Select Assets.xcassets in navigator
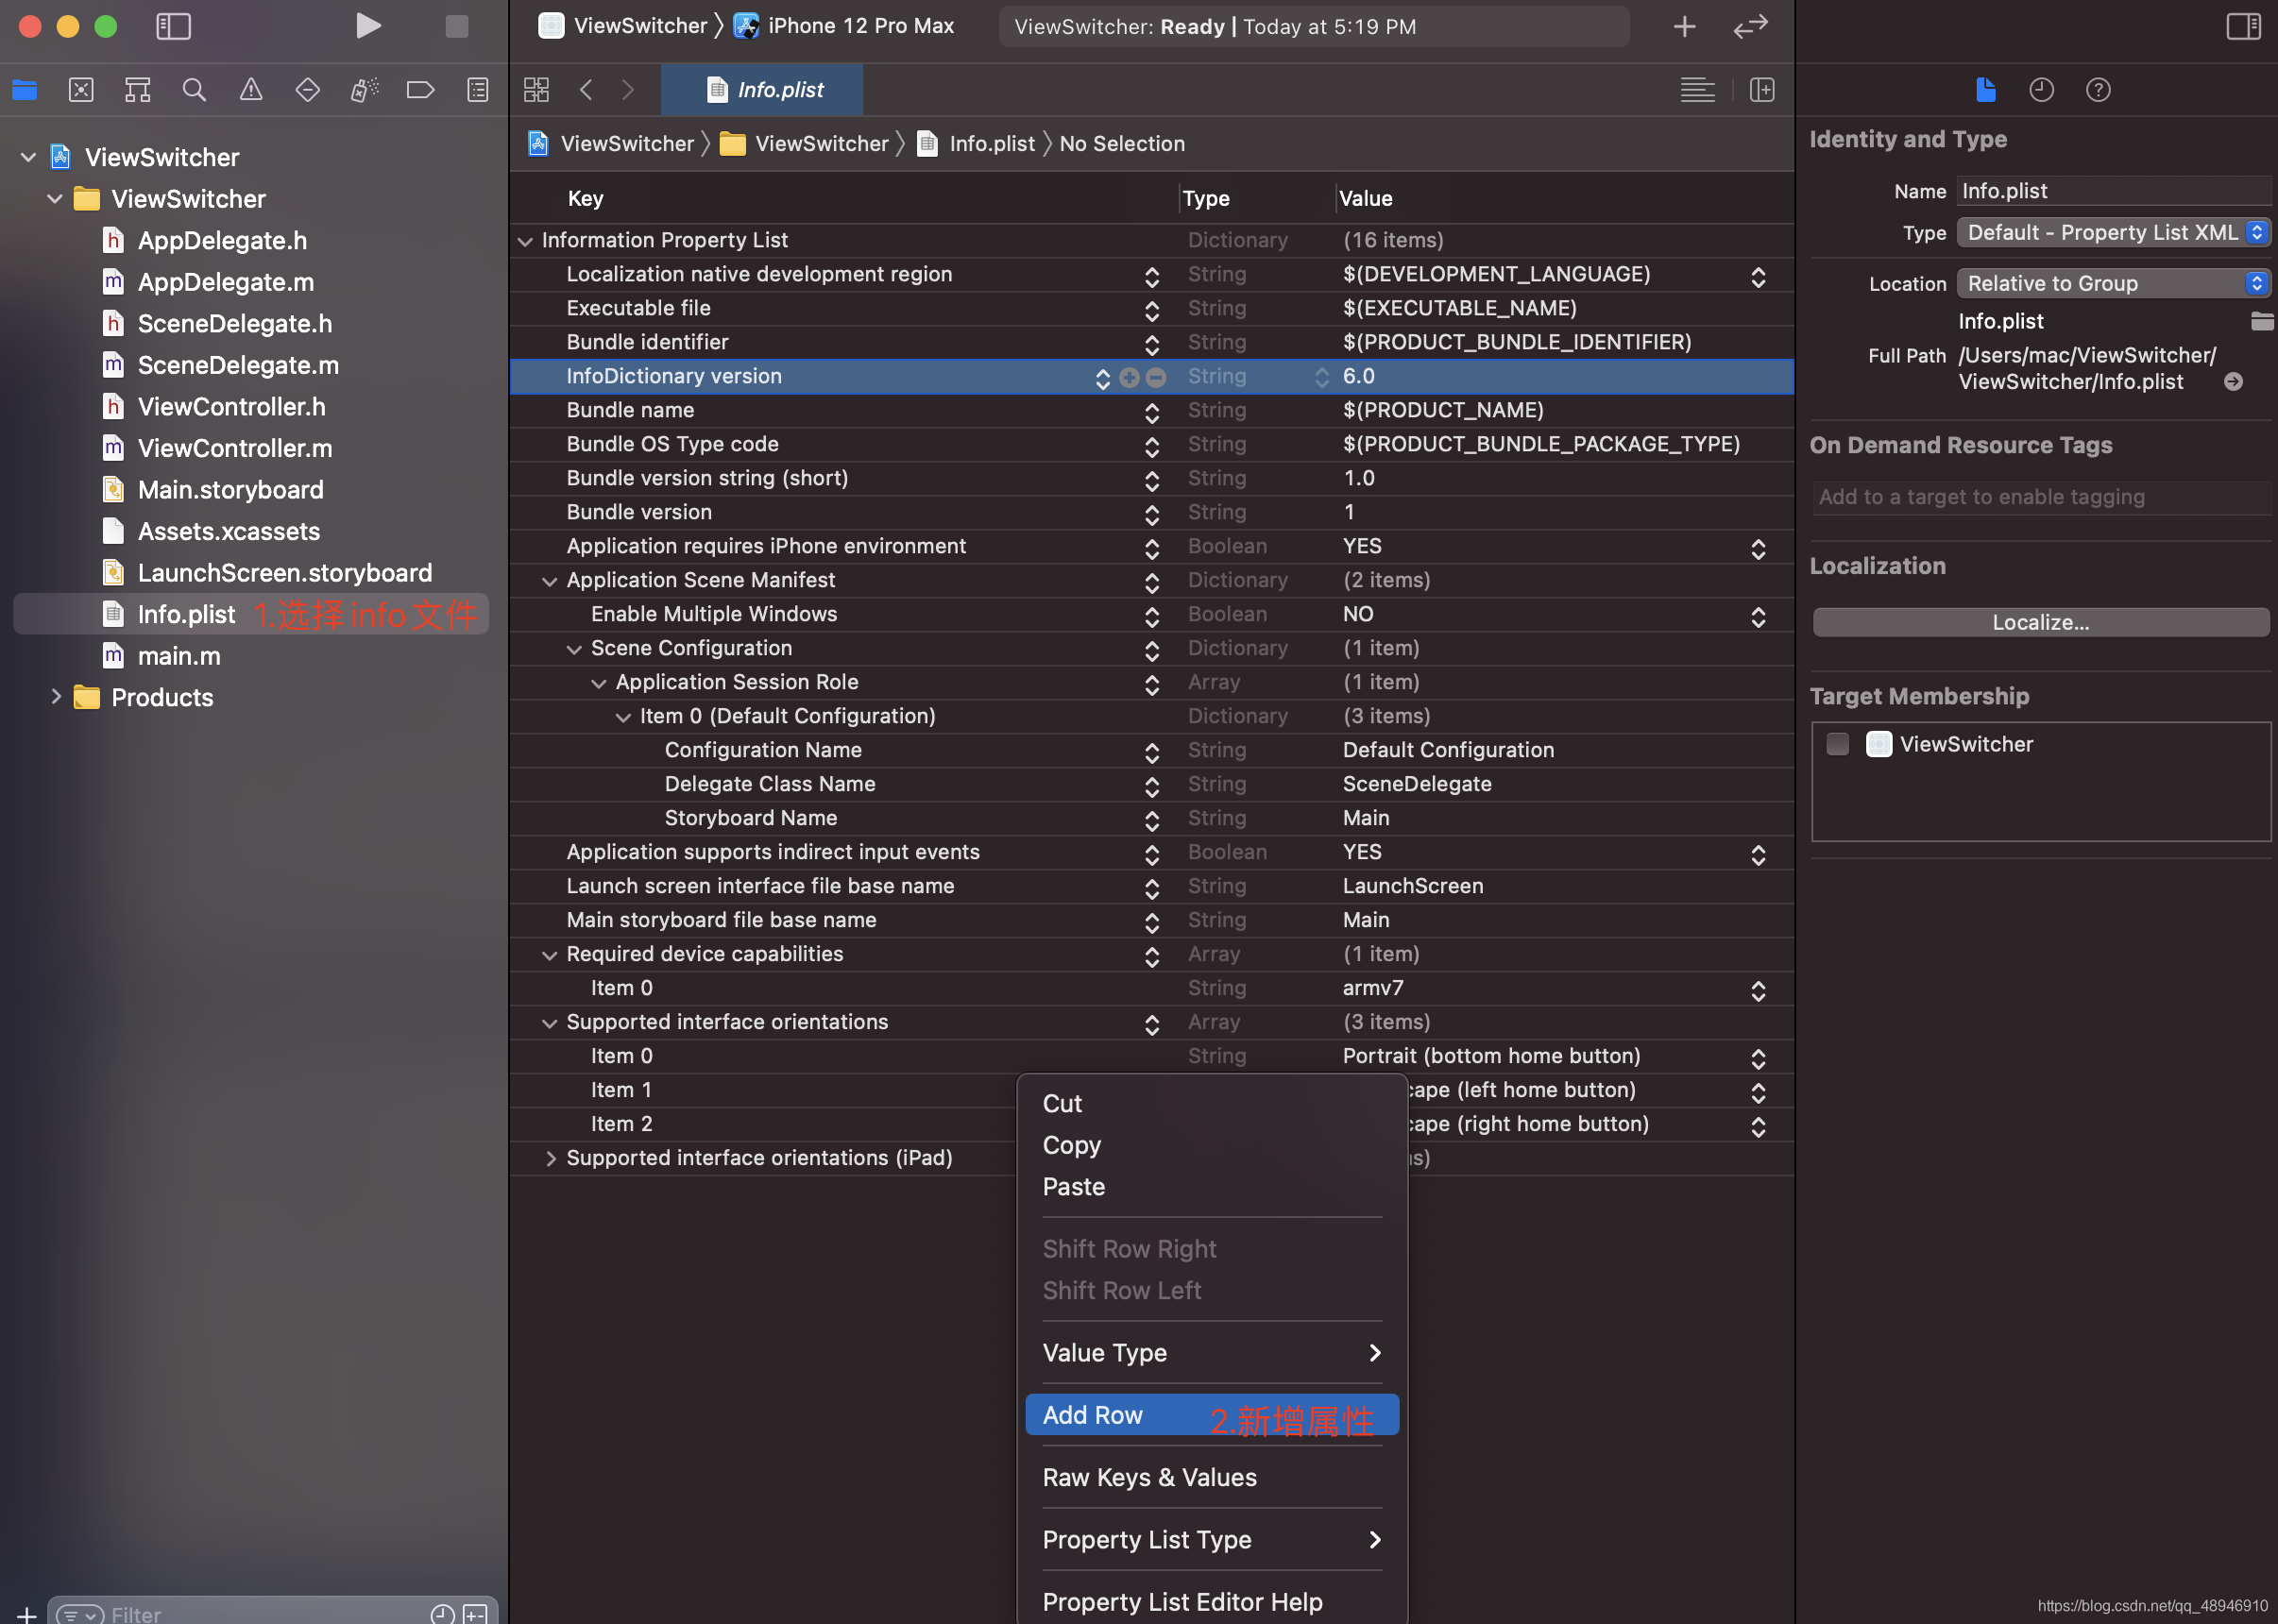 click(229, 531)
